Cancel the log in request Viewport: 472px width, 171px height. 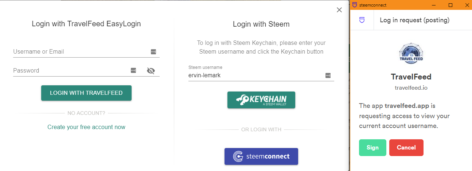pos(406,148)
